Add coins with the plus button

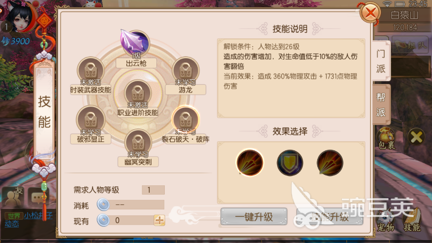tap(160, 220)
